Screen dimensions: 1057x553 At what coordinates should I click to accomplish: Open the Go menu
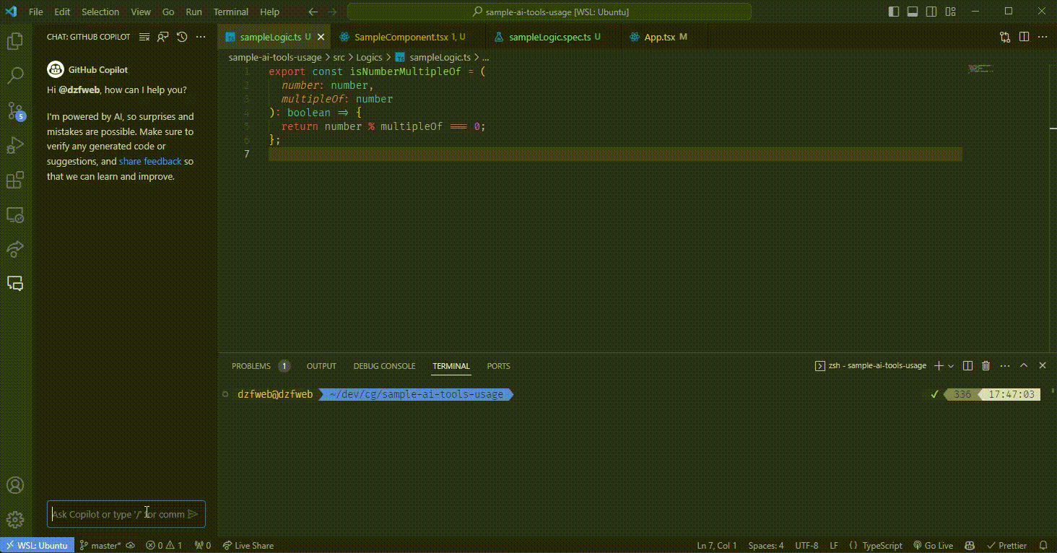tap(168, 12)
